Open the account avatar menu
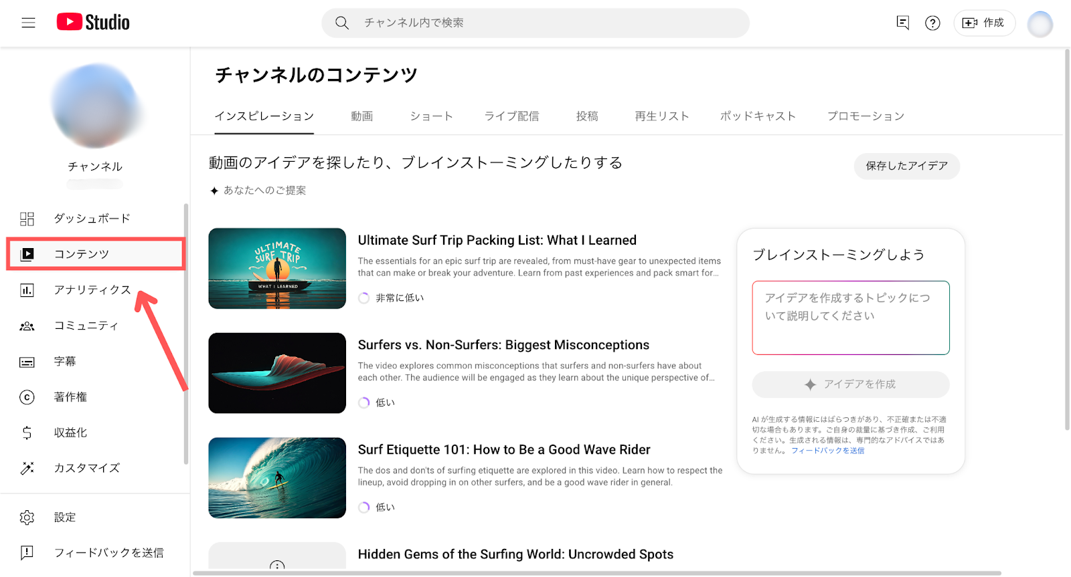Viewport: 1071px width, 577px height. point(1040,24)
